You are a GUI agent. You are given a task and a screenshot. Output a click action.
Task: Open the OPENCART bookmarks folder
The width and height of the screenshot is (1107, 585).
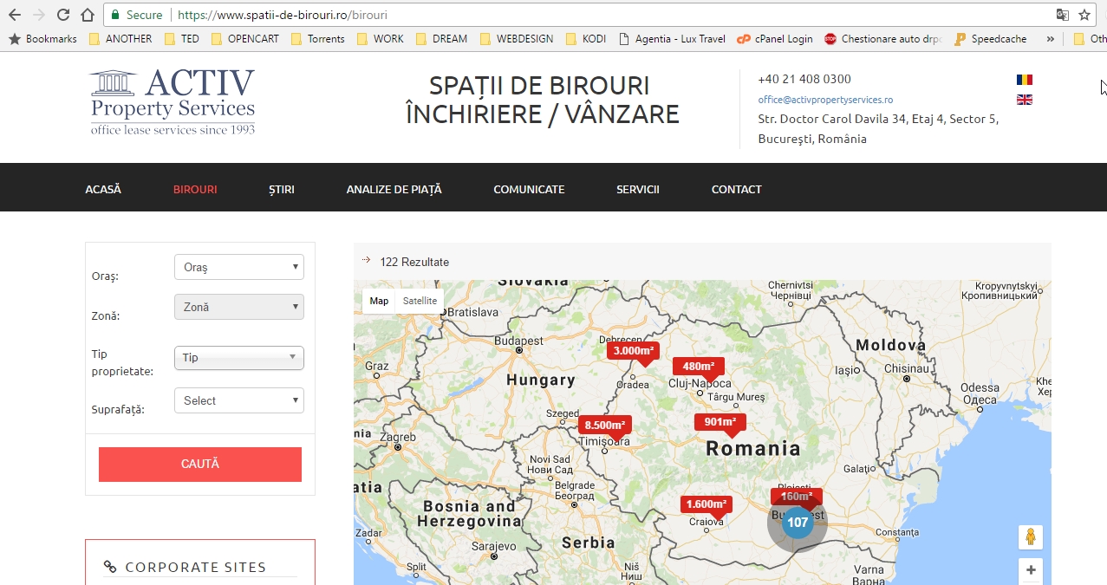[x=245, y=39]
